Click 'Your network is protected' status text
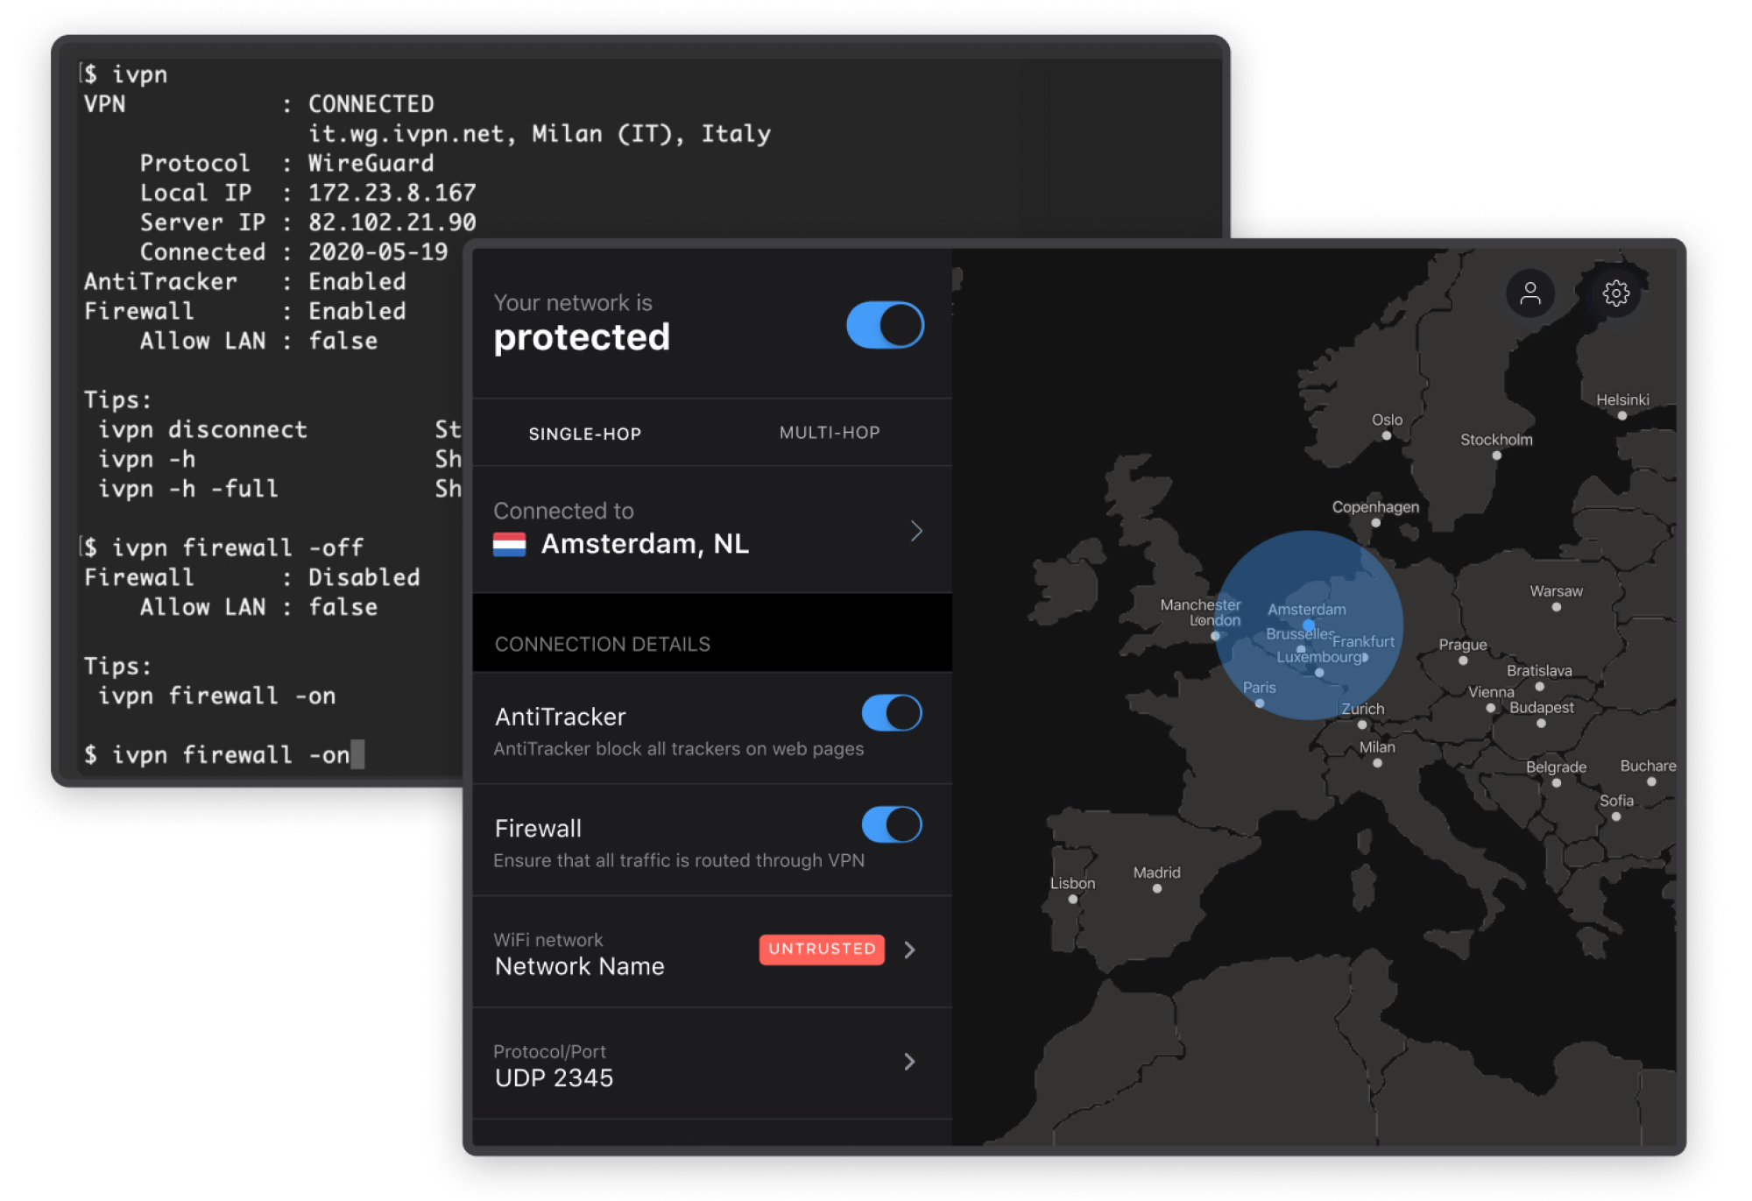This screenshot has width=1752, height=1201. pyautogui.click(x=582, y=324)
